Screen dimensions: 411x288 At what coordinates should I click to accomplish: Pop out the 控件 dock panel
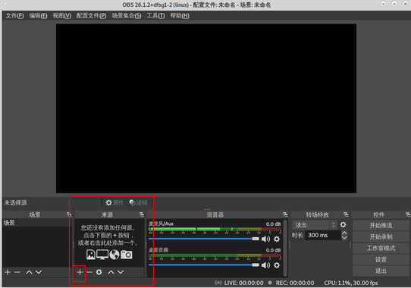click(x=408, y=214)
